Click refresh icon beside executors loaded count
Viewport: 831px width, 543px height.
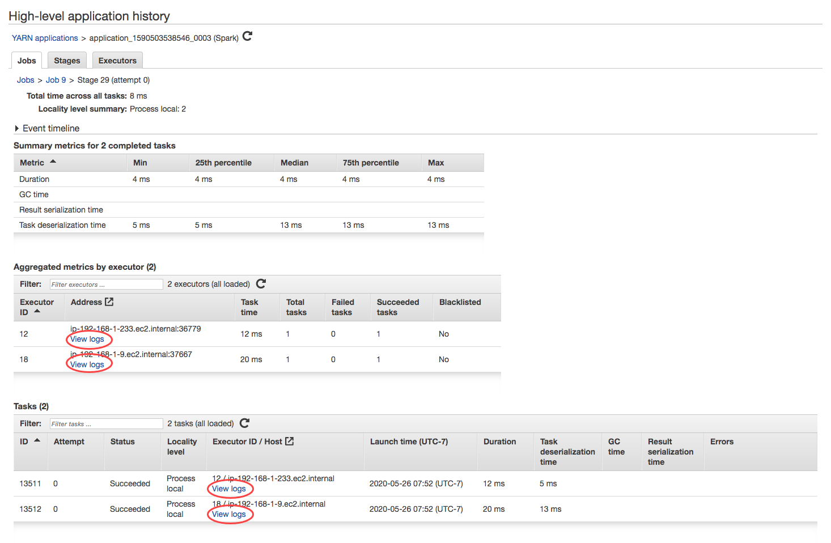[x=261, y=284]
